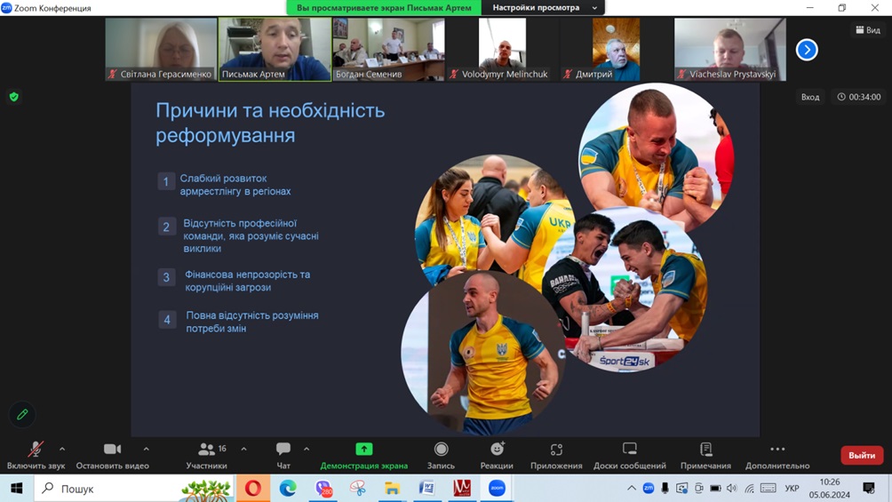Click the green encryption shield icon

[x=14, y=97]
